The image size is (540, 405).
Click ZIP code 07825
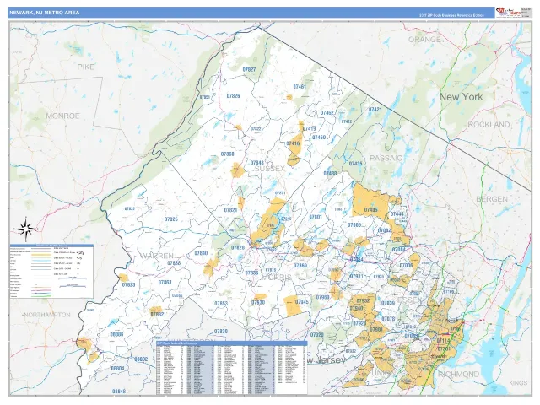(x=170, y=219)
